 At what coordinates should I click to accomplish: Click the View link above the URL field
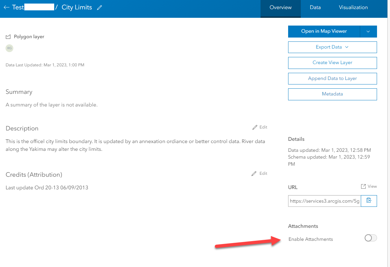coord(372,186)
